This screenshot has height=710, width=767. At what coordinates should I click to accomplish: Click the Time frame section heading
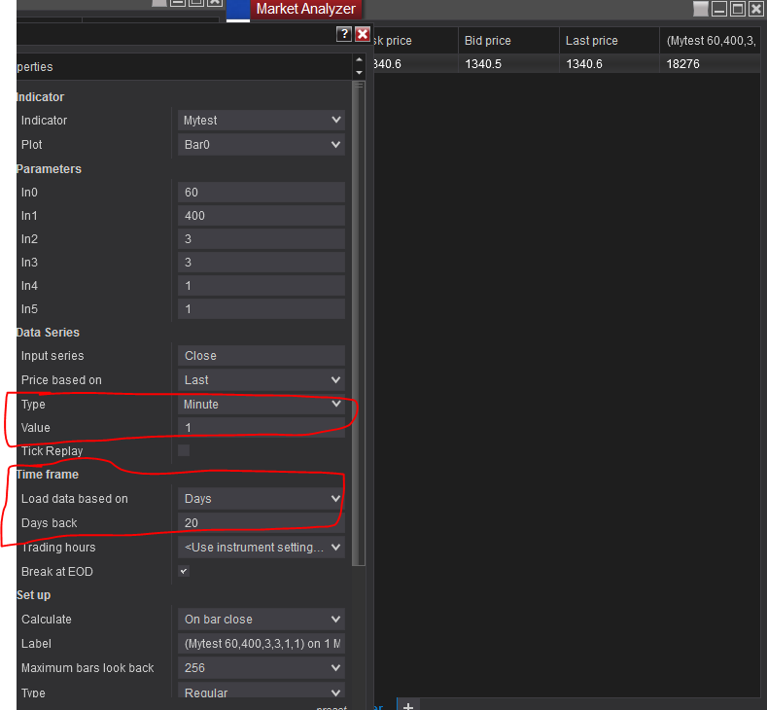pos(48,475)
